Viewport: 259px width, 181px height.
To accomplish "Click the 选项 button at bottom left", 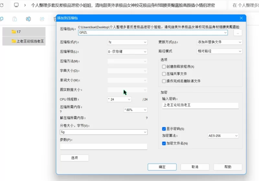I will [x=74, y=158].
